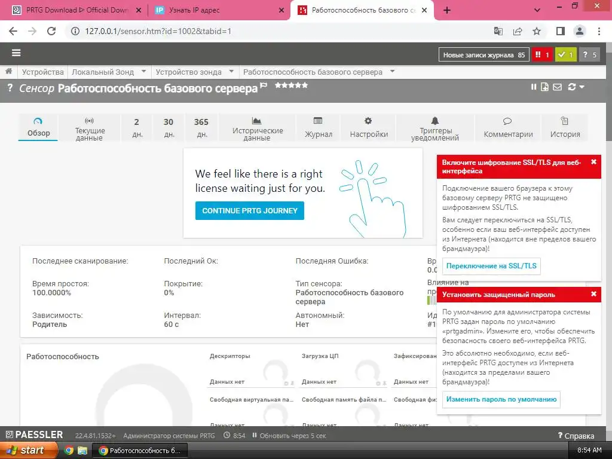The height and width of the screenshot is (459, 612).
Task: Go back with the browser back arrow
Action: click(13, 31)
